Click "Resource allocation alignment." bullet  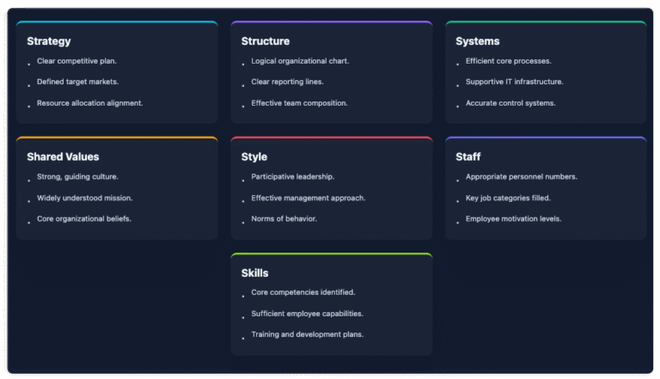click(x=89, y=103)
